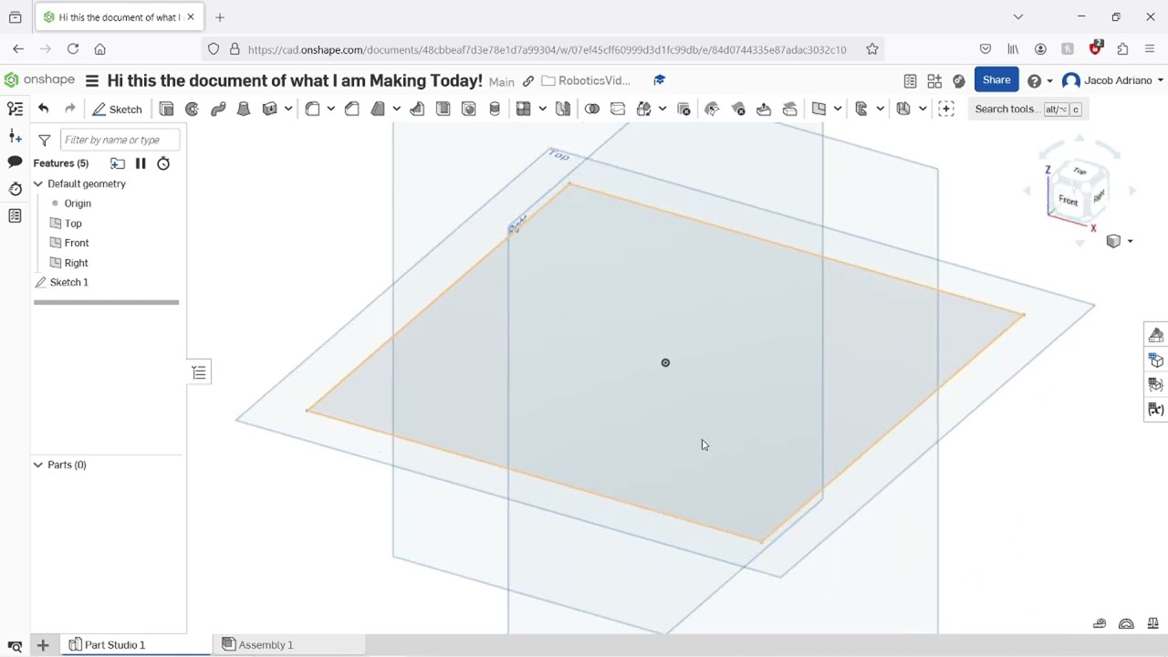Select the Hole tool
Image resolution: width=1168 pixels, height=657 pixels.
pyautogui.click(x=468, y=109)
